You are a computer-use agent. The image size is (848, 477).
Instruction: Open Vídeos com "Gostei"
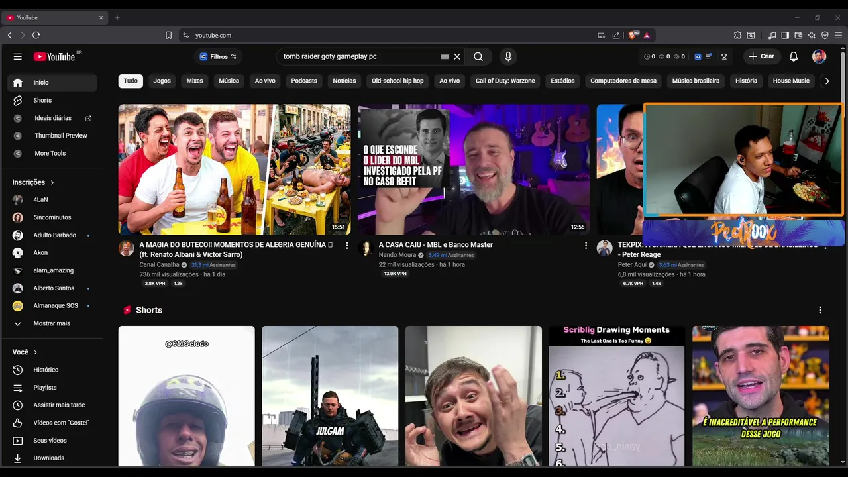[52, 423]
